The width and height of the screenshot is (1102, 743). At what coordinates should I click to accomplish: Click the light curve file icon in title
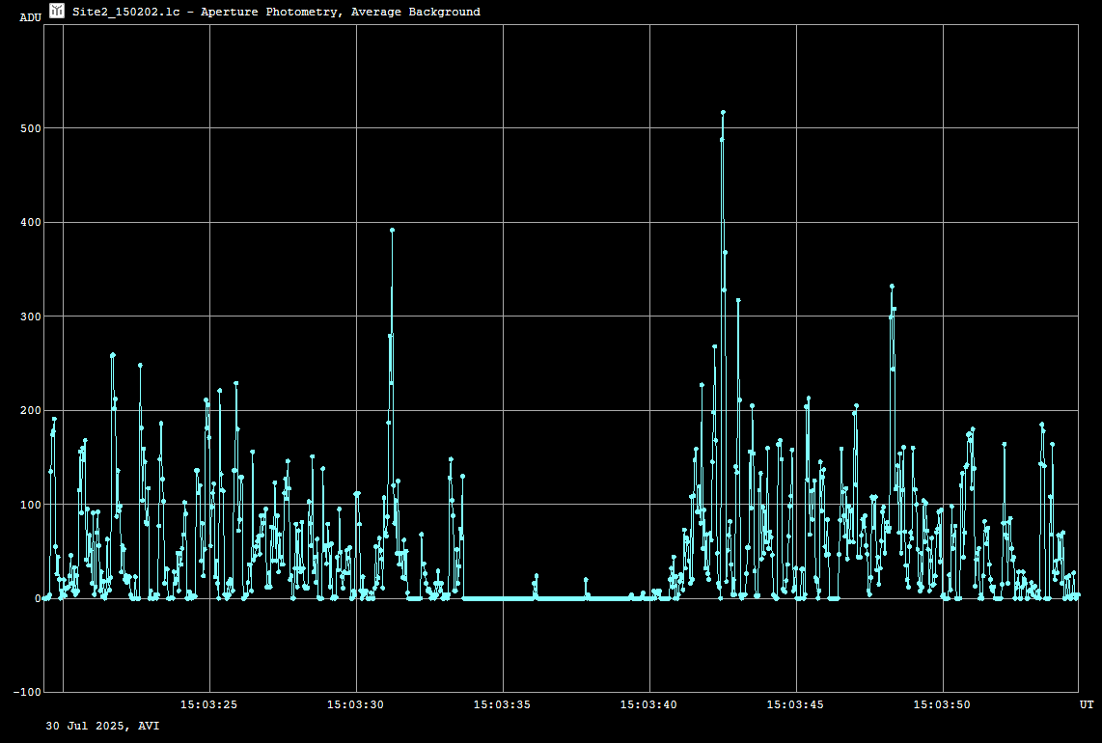pos(57,11)
